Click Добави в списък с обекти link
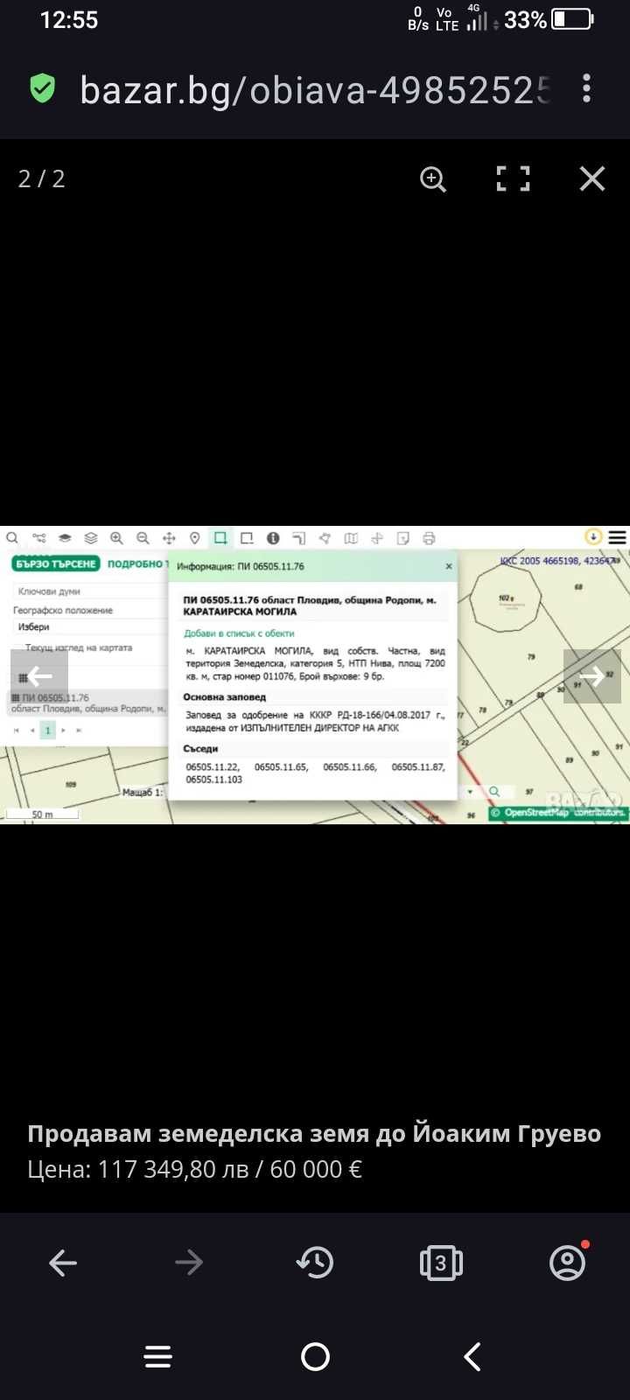630x1400 pixels. pos(239,633)
